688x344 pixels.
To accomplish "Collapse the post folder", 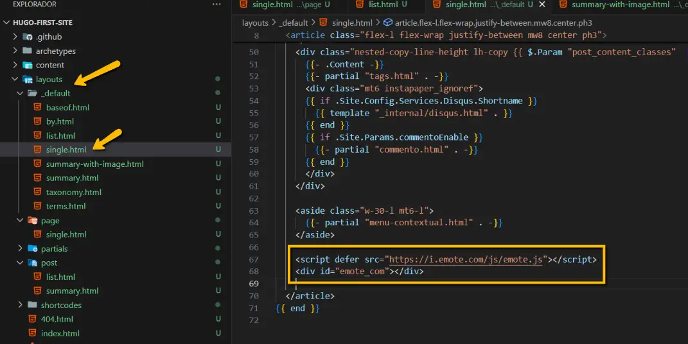I will click(x=20, y=263).
